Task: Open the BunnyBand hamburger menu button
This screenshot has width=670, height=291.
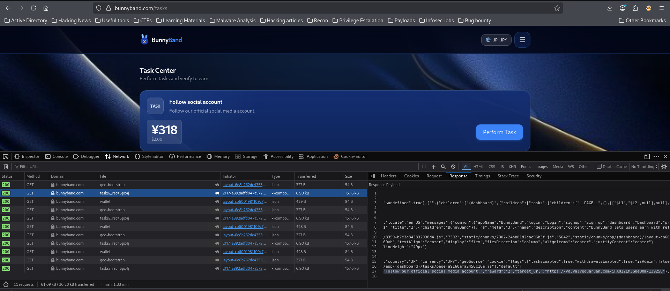Action: click(x=522, y=40)
